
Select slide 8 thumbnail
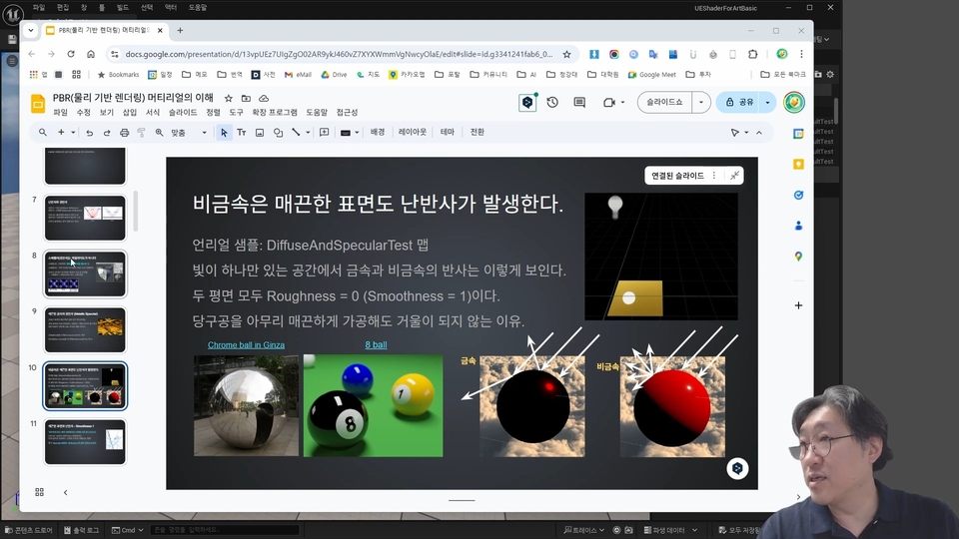[85, 273]
